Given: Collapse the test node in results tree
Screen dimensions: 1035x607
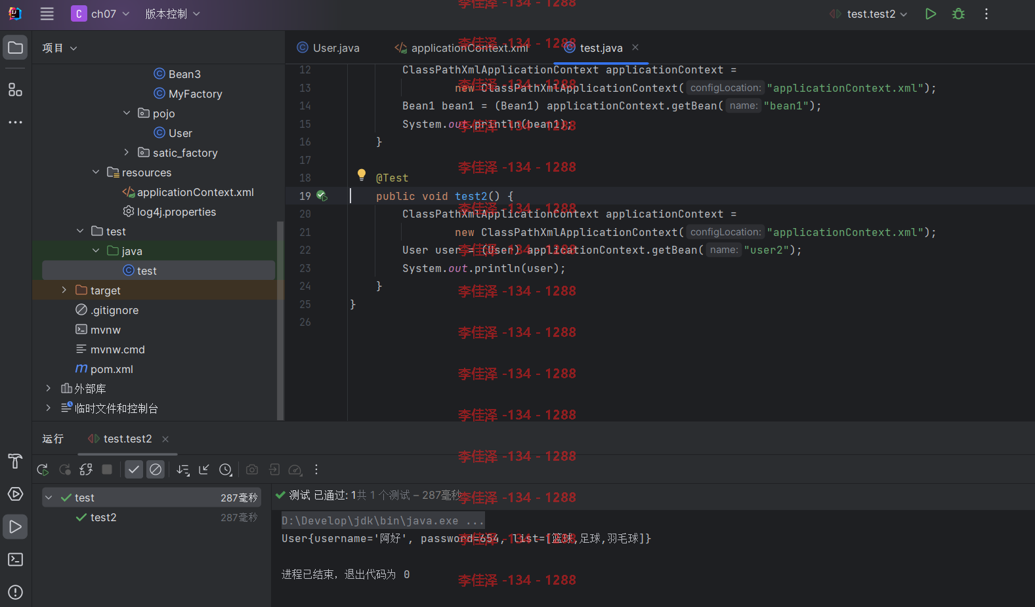Looking at the screenshot, I should point(49,498).
